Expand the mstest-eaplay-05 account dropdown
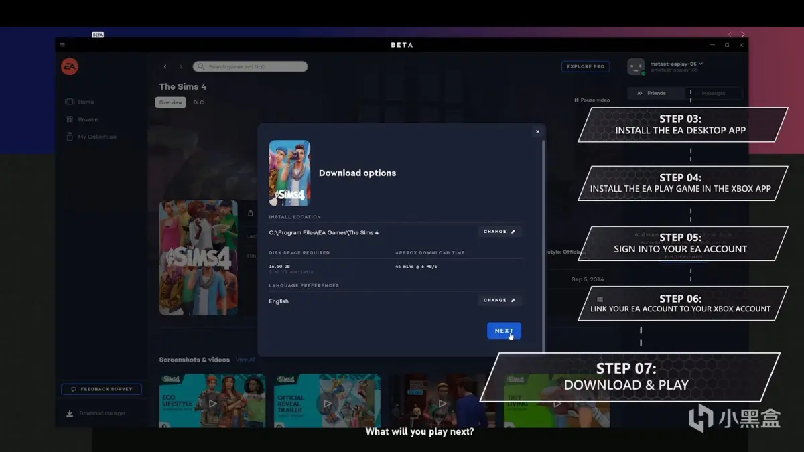Viewport: 804px width, 452px height. coord(701,64)
